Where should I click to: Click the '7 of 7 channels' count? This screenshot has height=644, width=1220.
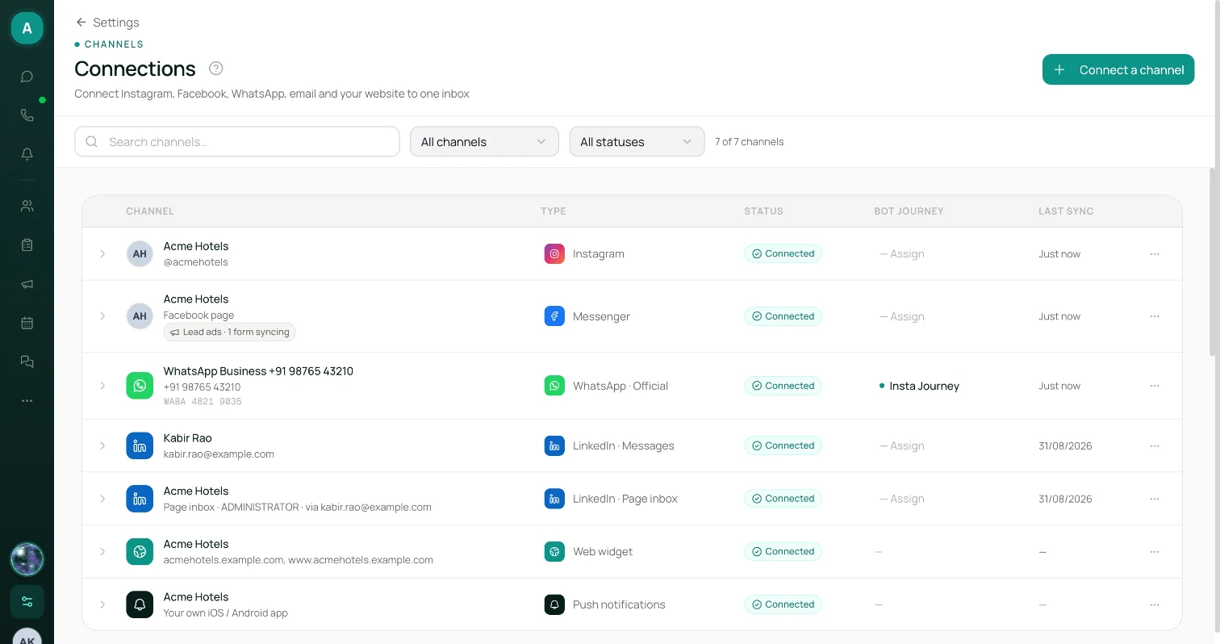(750, 142)
